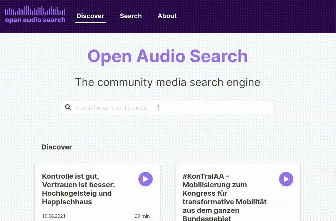Play the #KonTraIAA episode
The width and height of the screenshot is (336, 221).
286,179
